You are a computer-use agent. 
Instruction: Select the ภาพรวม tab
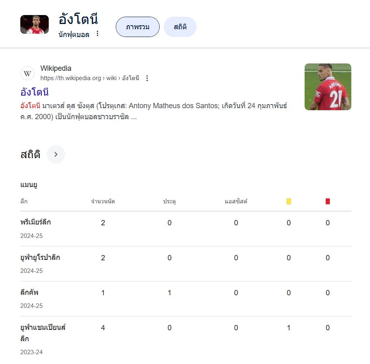tap(138, 27)
